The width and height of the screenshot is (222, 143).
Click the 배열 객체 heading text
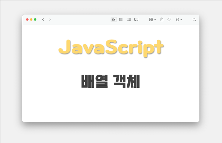111,82
